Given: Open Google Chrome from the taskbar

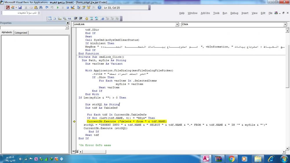Looking at the screenshot, I should click(x=231, y=159).
